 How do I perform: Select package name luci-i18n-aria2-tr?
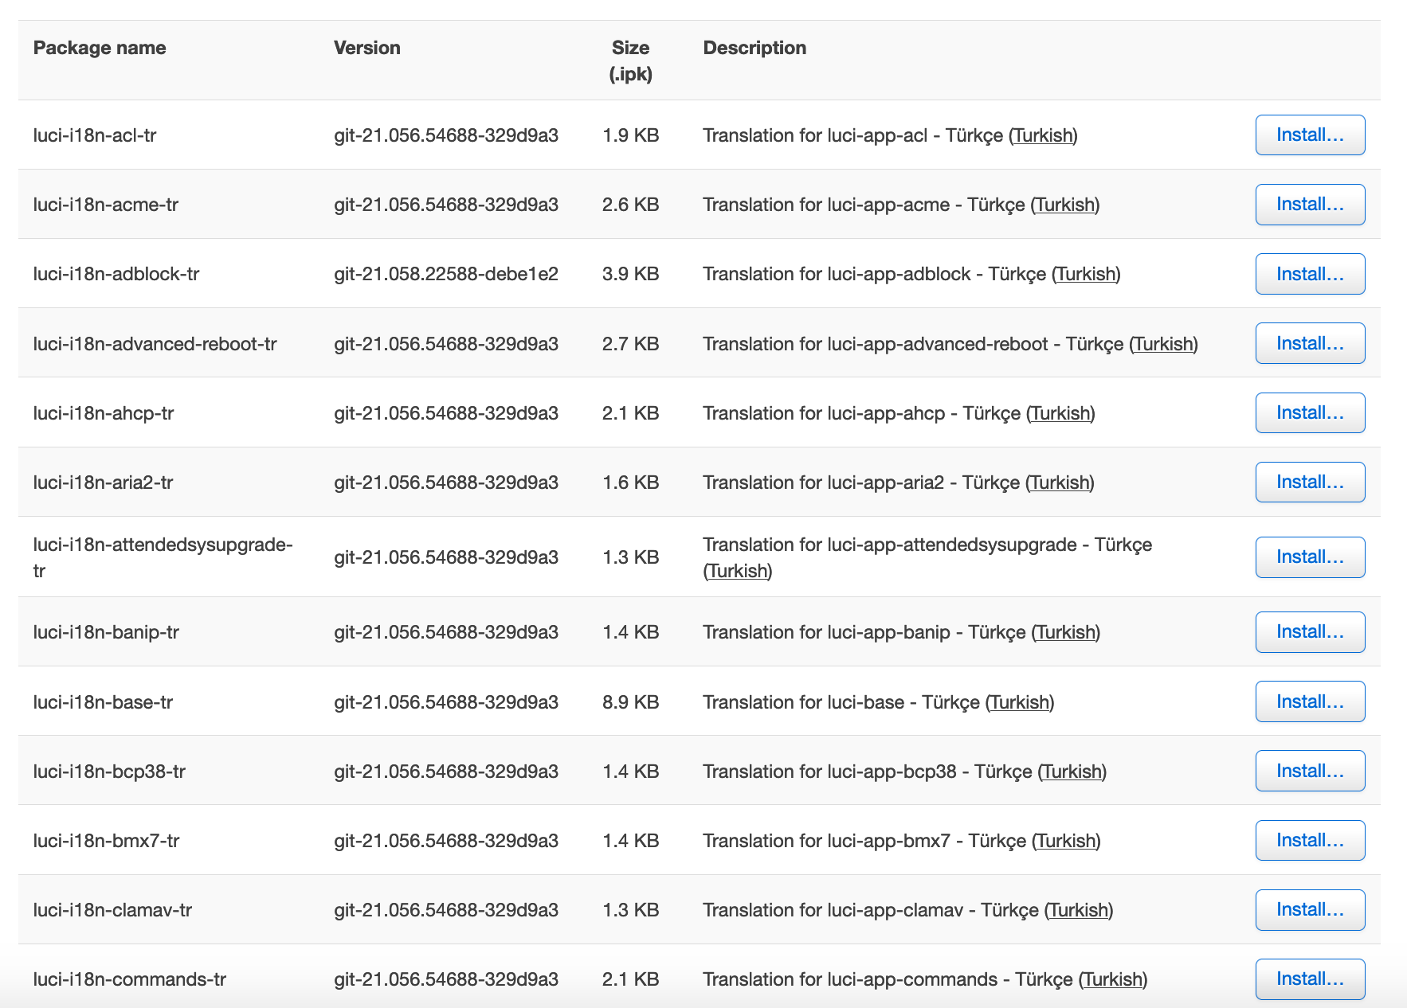pyautogui.click(x=103, y=483)
